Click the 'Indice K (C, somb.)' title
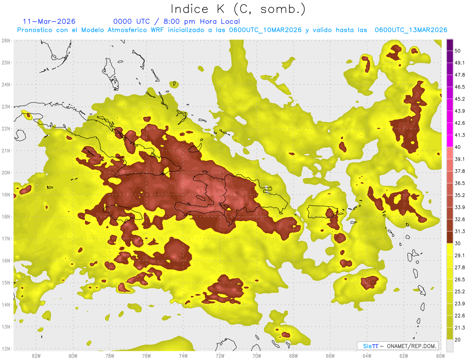The image size is (468, 361). (x=238, y=9)
